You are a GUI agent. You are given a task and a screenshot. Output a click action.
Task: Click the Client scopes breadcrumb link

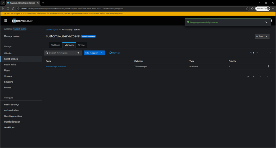pyautogui.click(x=51, y=30)
